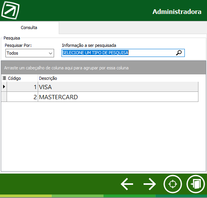Go to next record with right arrow
The image size is (207, 198).
click(x=150, y=184)
